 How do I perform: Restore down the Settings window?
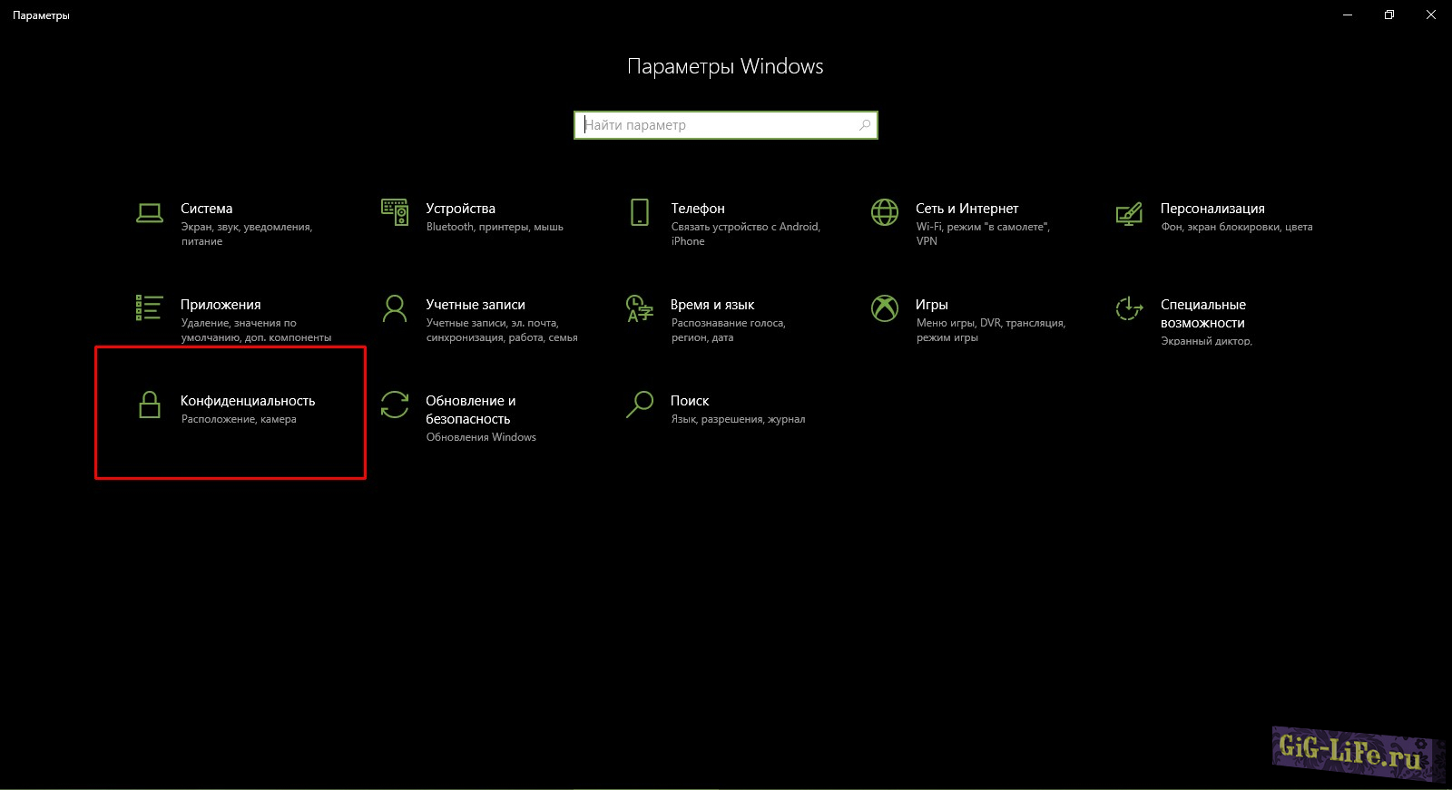(x=1388, y=15)
